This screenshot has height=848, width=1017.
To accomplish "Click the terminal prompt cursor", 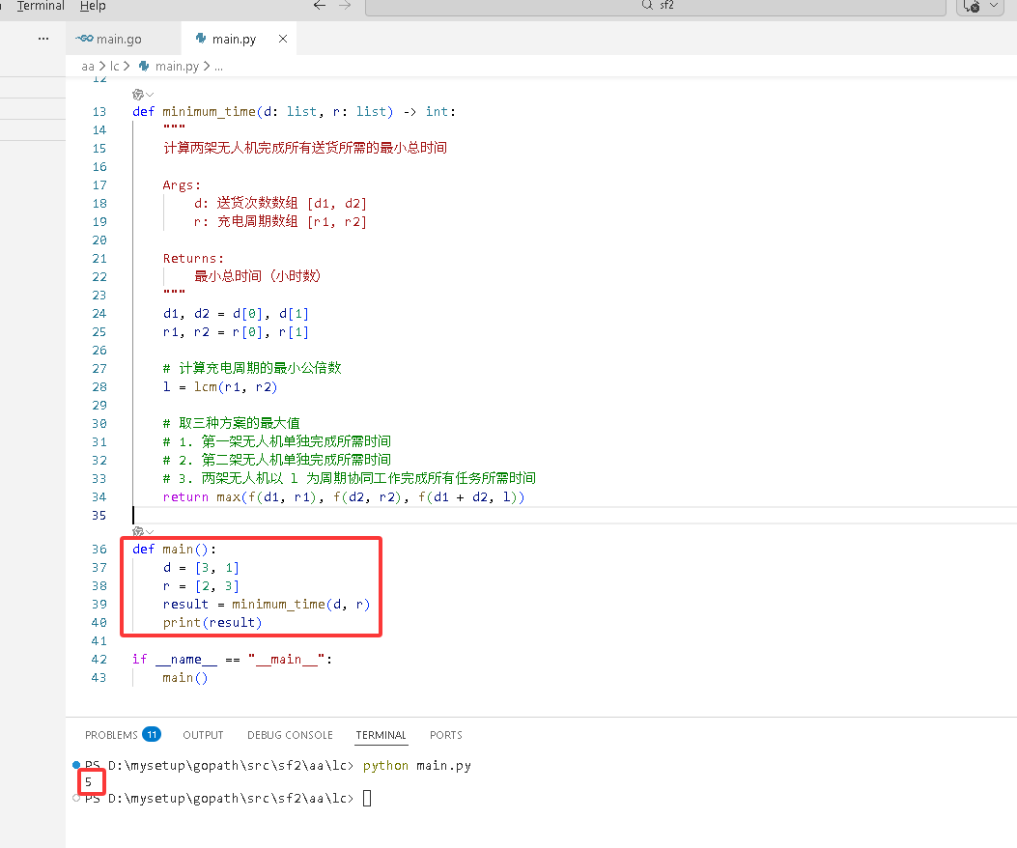I will 367,798.
